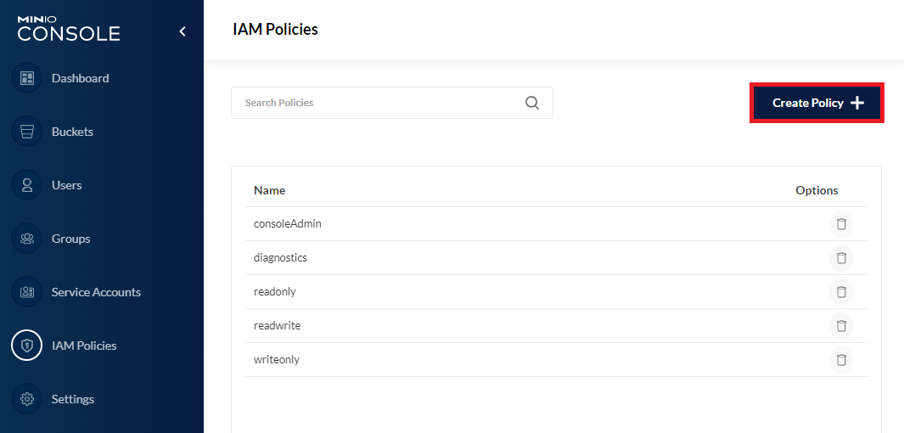Click the Groups sidebar icon
This screenshot has width=904, height=433.
[27, 239]
